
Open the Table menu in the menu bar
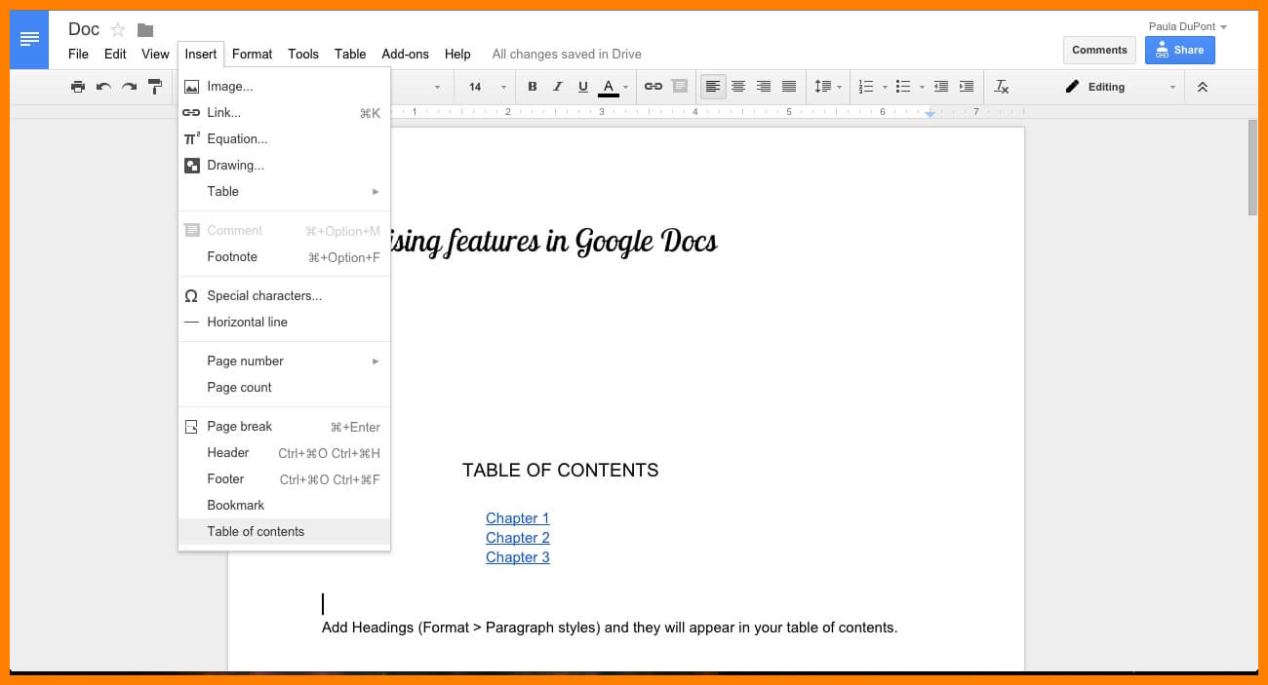pos(350,54)
